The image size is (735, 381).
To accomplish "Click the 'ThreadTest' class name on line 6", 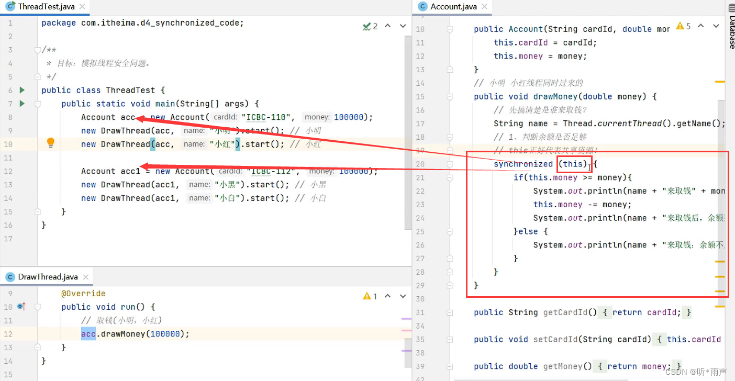I will pyautogui.click(x=130, y=90).
